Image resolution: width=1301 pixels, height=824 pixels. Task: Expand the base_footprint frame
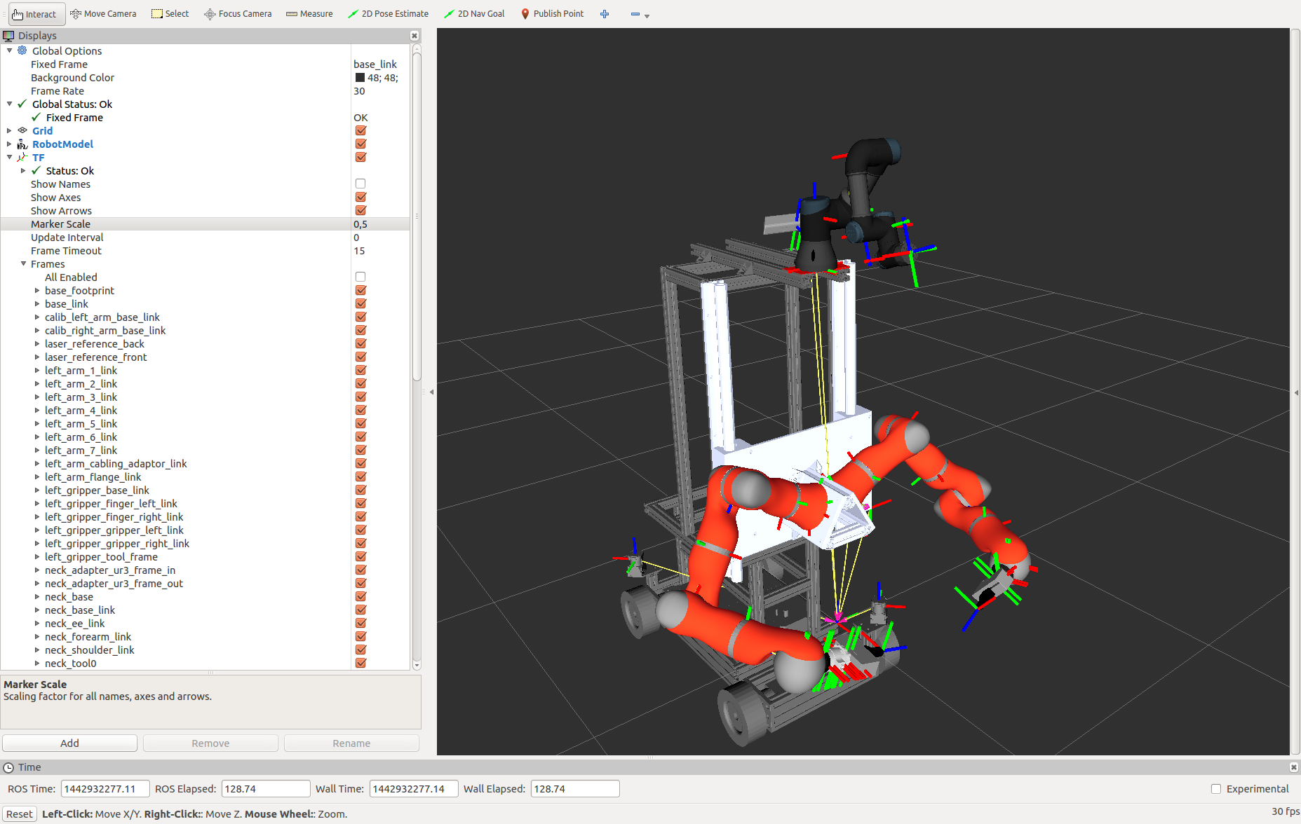37,291
